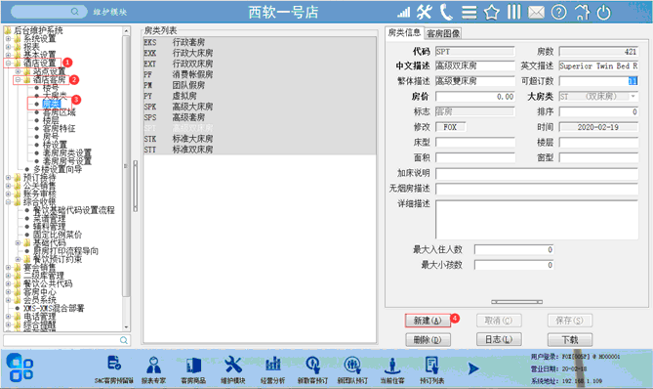Select the EKS 行政套房 row

259,42
